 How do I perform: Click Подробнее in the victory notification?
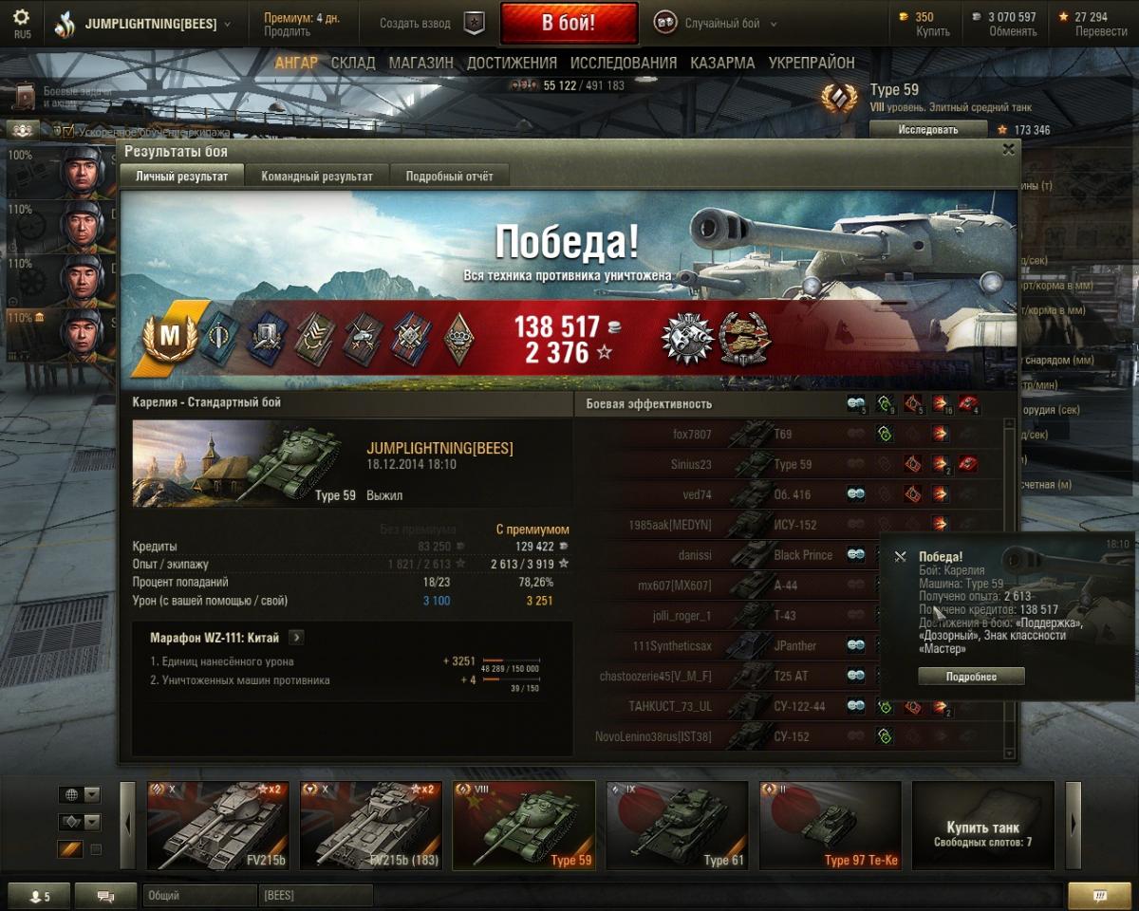click(971, 677)
